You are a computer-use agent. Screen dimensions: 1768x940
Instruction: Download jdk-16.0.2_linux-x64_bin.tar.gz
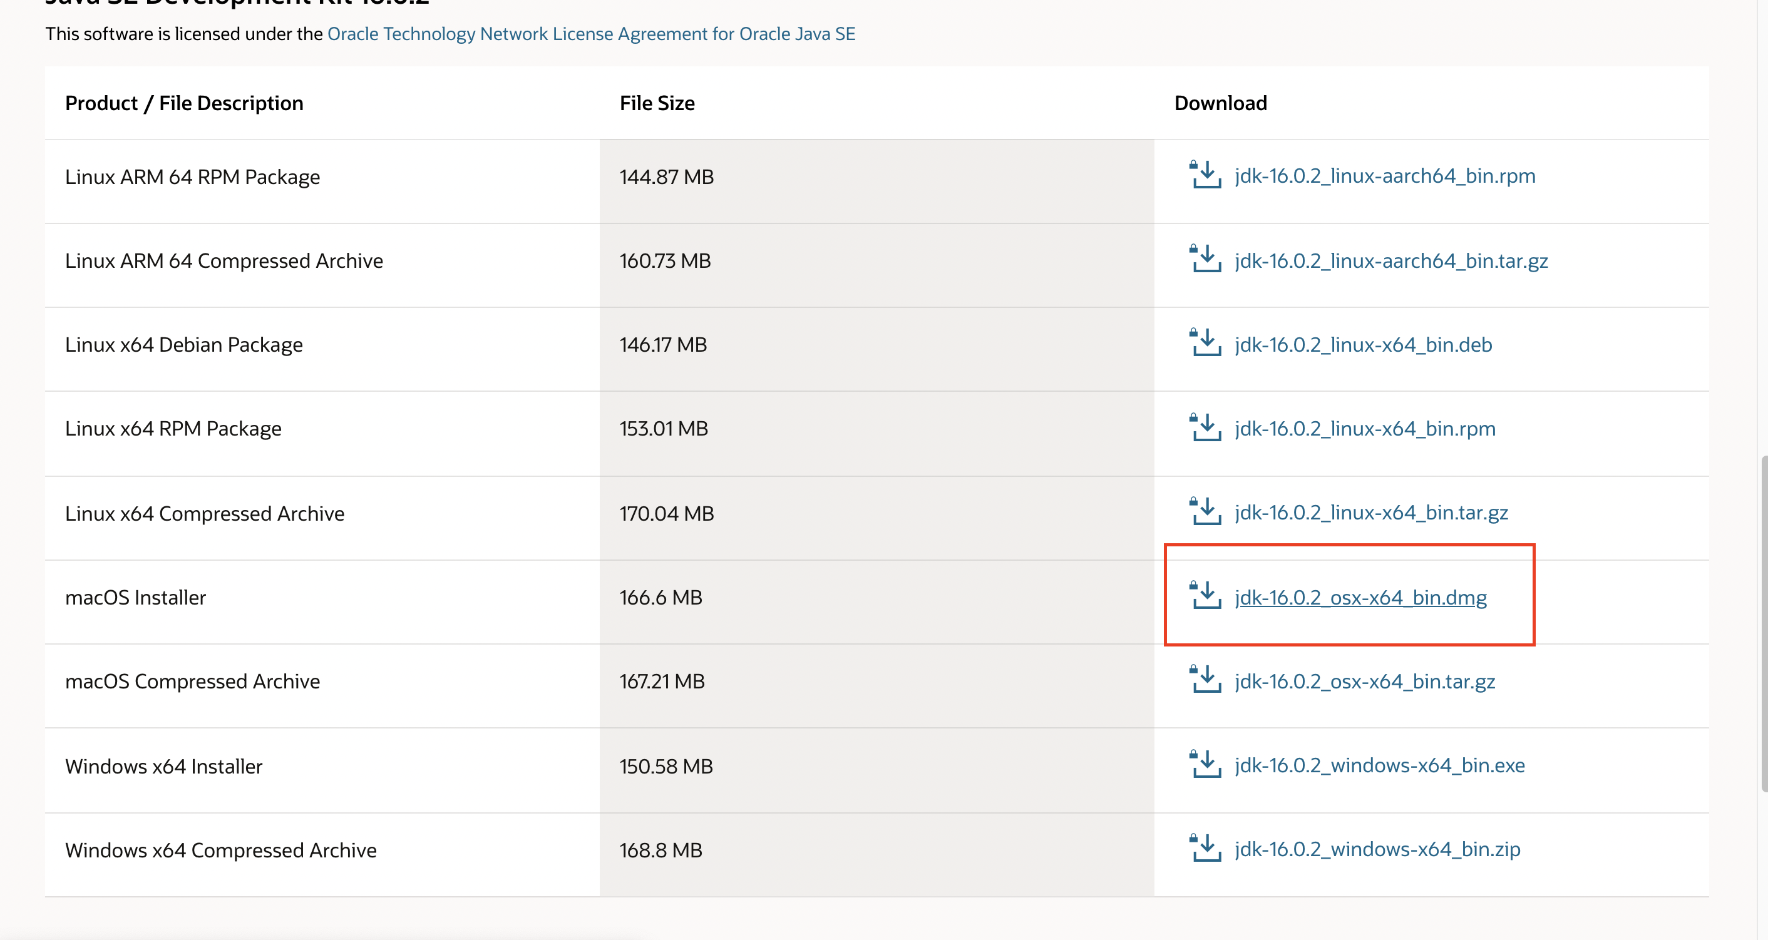click(1370, 513)
